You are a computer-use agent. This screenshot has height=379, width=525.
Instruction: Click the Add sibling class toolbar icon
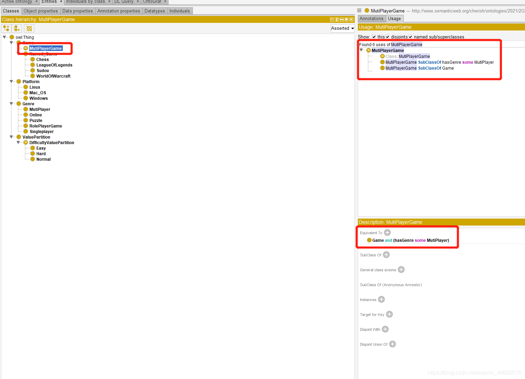pos(17,28)
